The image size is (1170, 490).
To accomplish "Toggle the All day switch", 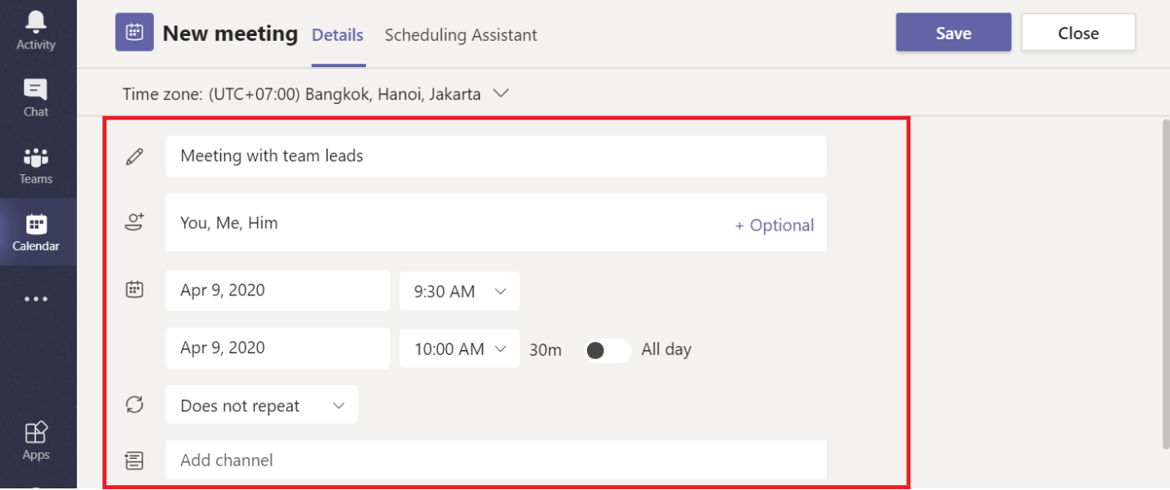I will tap(607, 350).
